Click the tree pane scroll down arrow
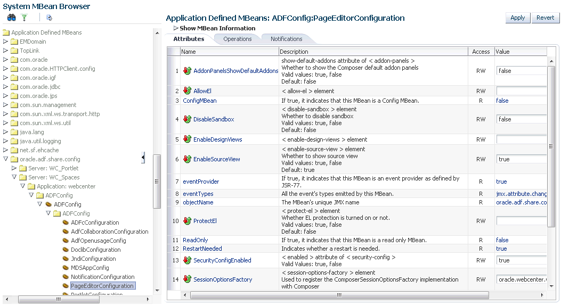 pos(157,290)
